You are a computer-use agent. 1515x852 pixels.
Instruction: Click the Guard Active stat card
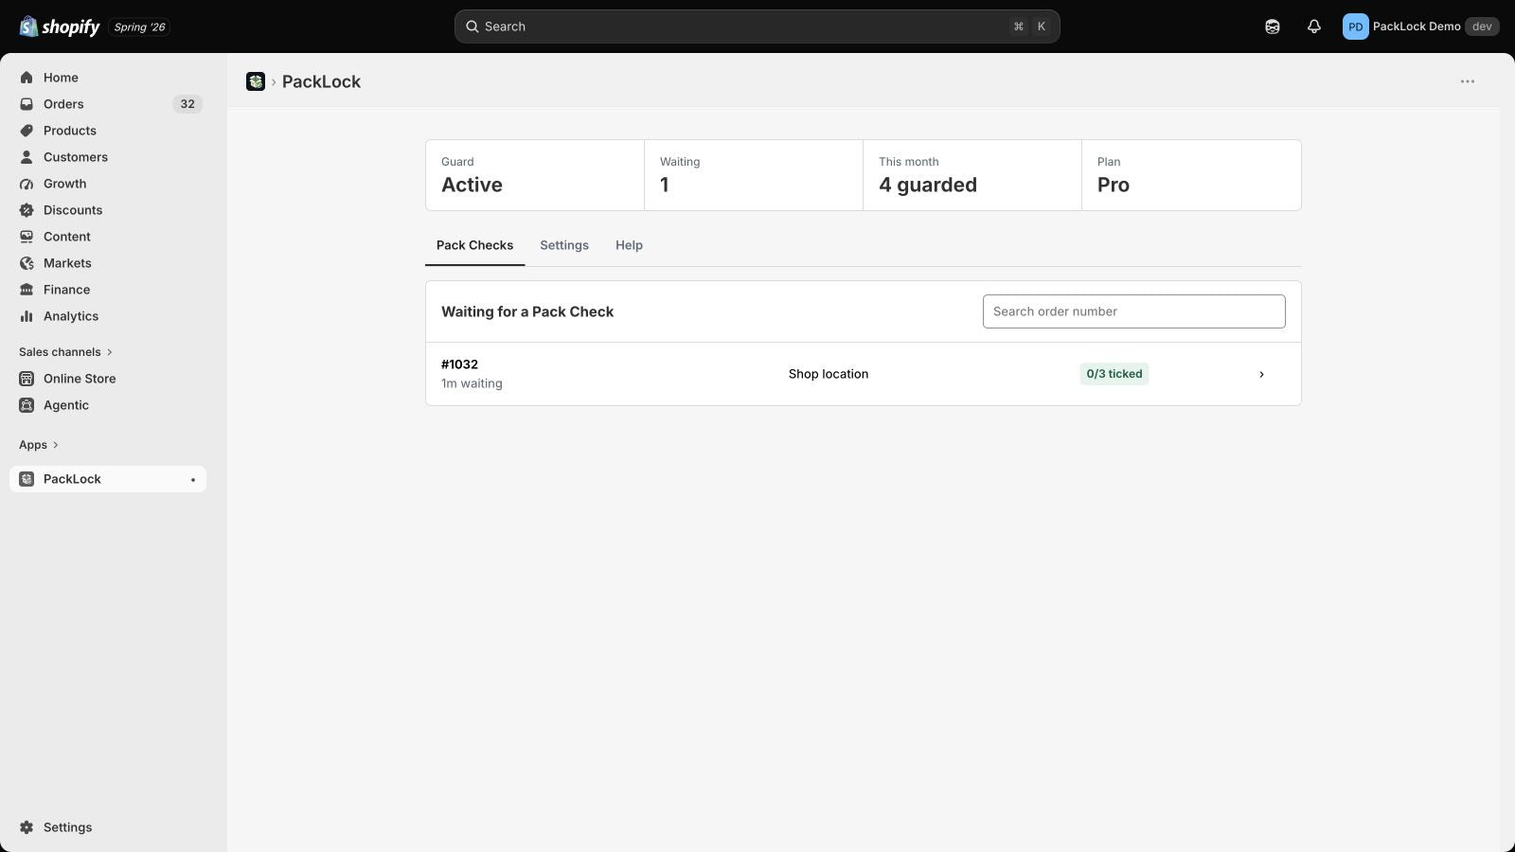coord(535,175)
